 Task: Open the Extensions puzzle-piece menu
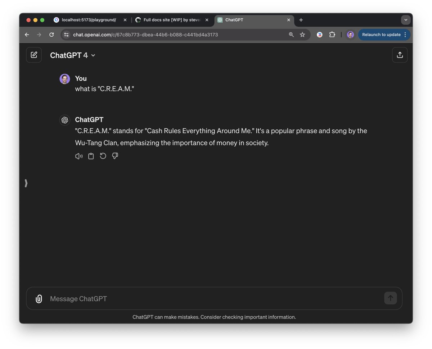click(x=332, y=35)
